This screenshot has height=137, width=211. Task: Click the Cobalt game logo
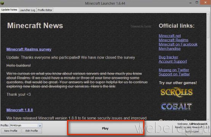[176, 107]
